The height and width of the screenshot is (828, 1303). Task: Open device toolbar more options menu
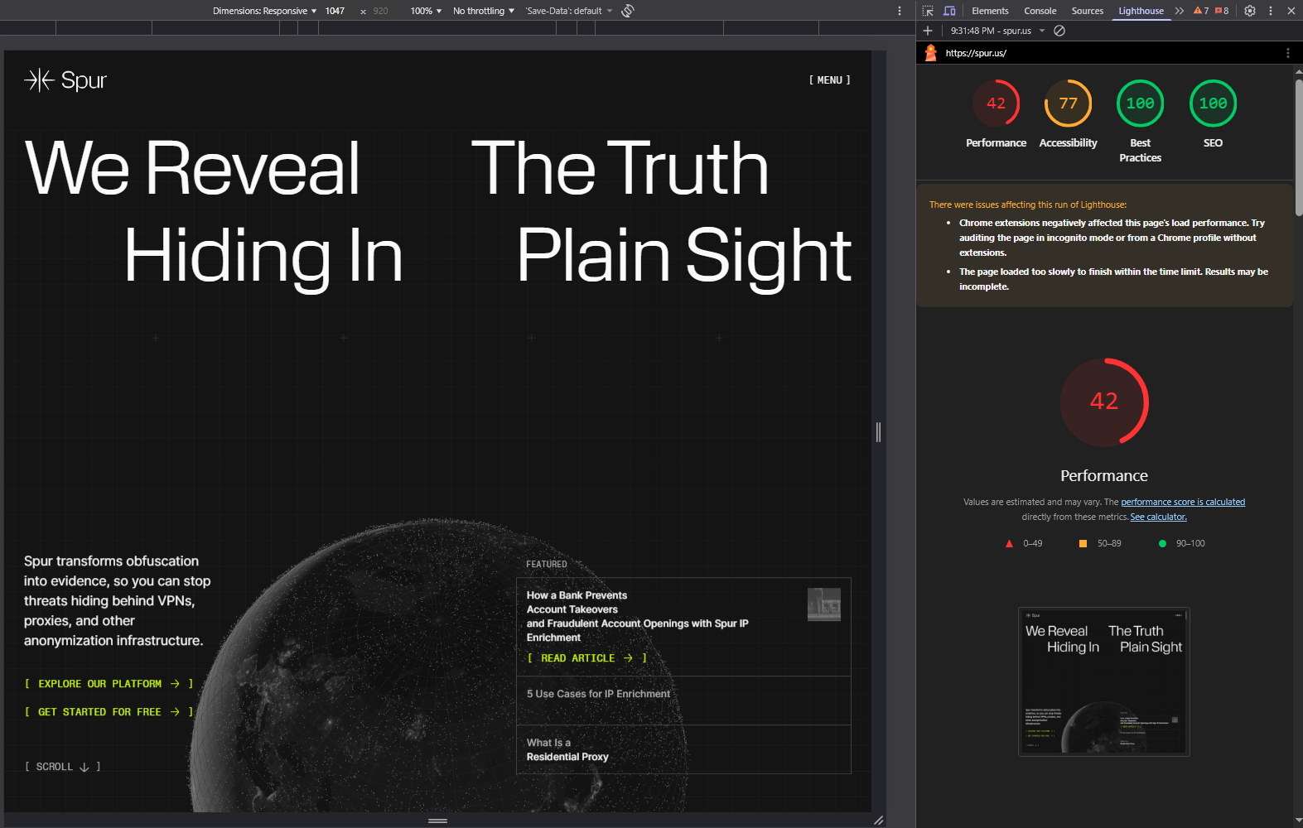click(900, 11)
